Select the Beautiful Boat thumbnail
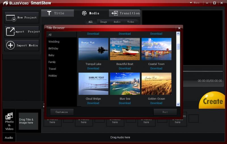The image size is (227, 144). 125,49
